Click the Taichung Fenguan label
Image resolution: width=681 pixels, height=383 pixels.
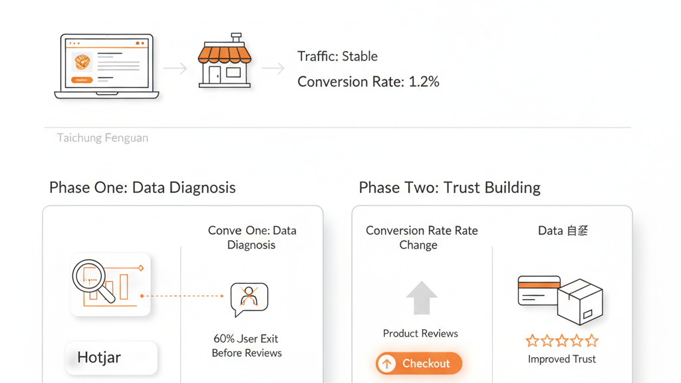click(102, 138)
